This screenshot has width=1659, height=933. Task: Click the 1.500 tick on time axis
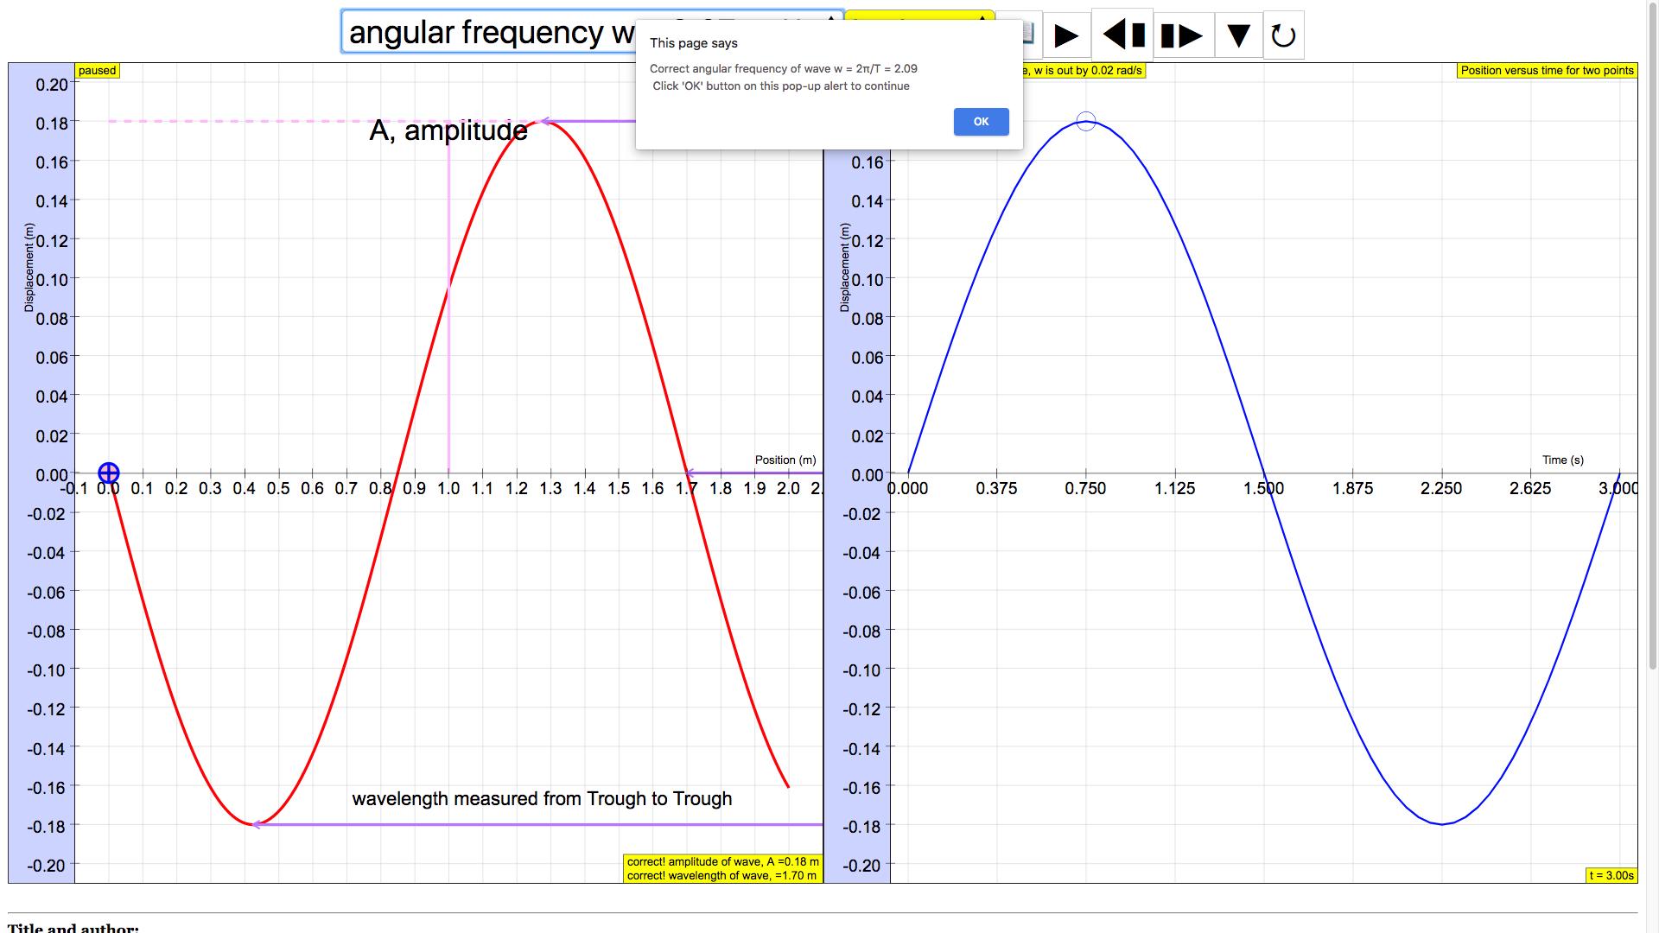1263,489
